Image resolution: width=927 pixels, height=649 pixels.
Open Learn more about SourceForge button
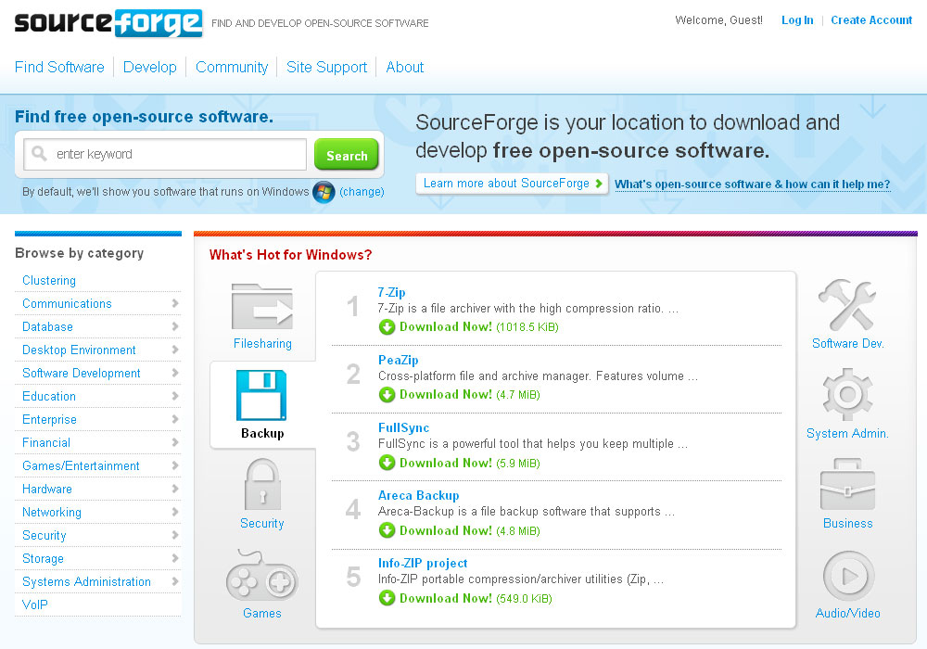512,184
